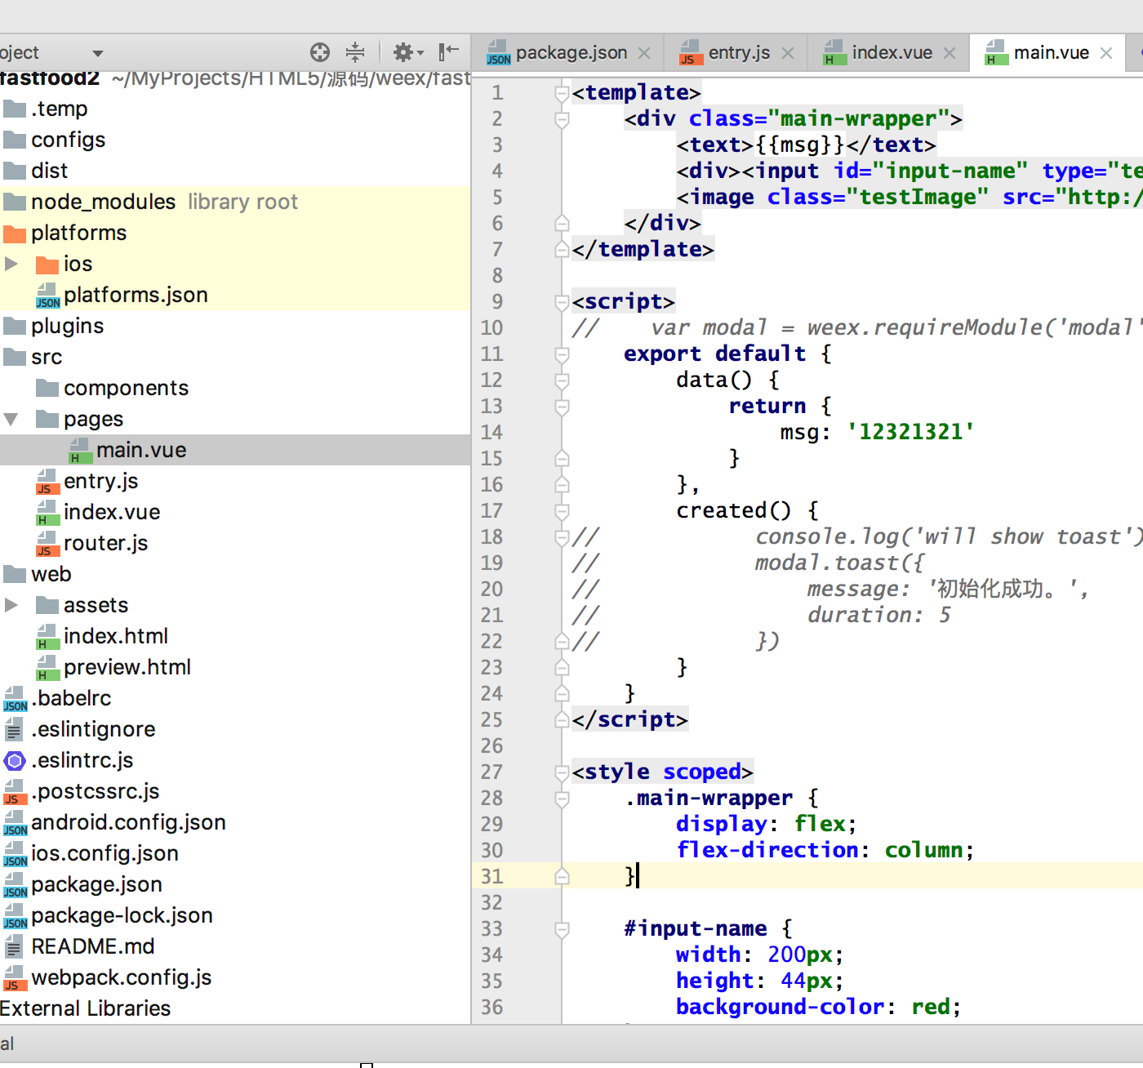1143x1068 pixels.
Task: Click line number 31 in gutter
Action: (x=491, y=876)
